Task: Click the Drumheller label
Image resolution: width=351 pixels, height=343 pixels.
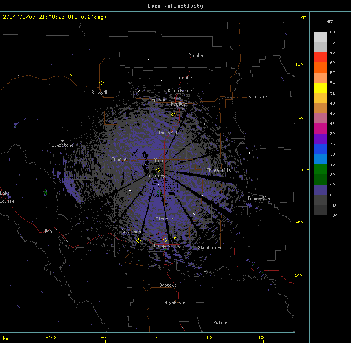Action: [260, 198]
